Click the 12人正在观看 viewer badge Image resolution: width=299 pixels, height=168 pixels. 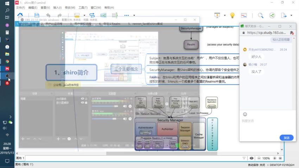(x=281, y=40)
